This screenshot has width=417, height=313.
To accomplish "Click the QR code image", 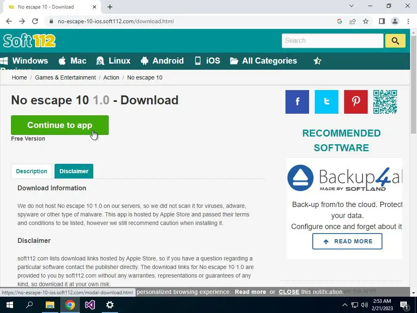I will coord(385,101).
